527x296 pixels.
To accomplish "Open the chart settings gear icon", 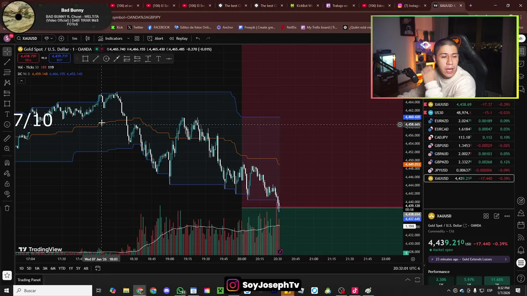I will coord(413,259).
